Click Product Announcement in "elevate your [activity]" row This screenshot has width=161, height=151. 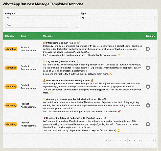29,105
